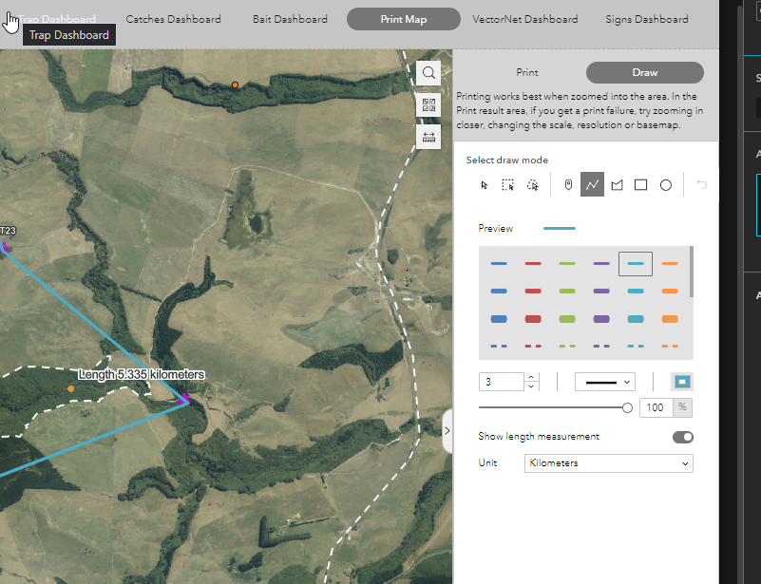Select the point marker draw tool
This screenshot has height=584, width=761.
[x=568, y=185]
